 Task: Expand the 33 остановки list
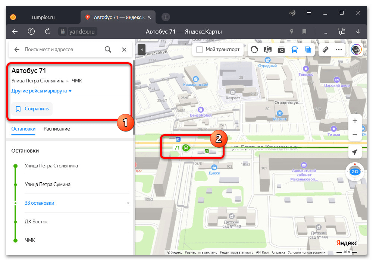point(40,203)
